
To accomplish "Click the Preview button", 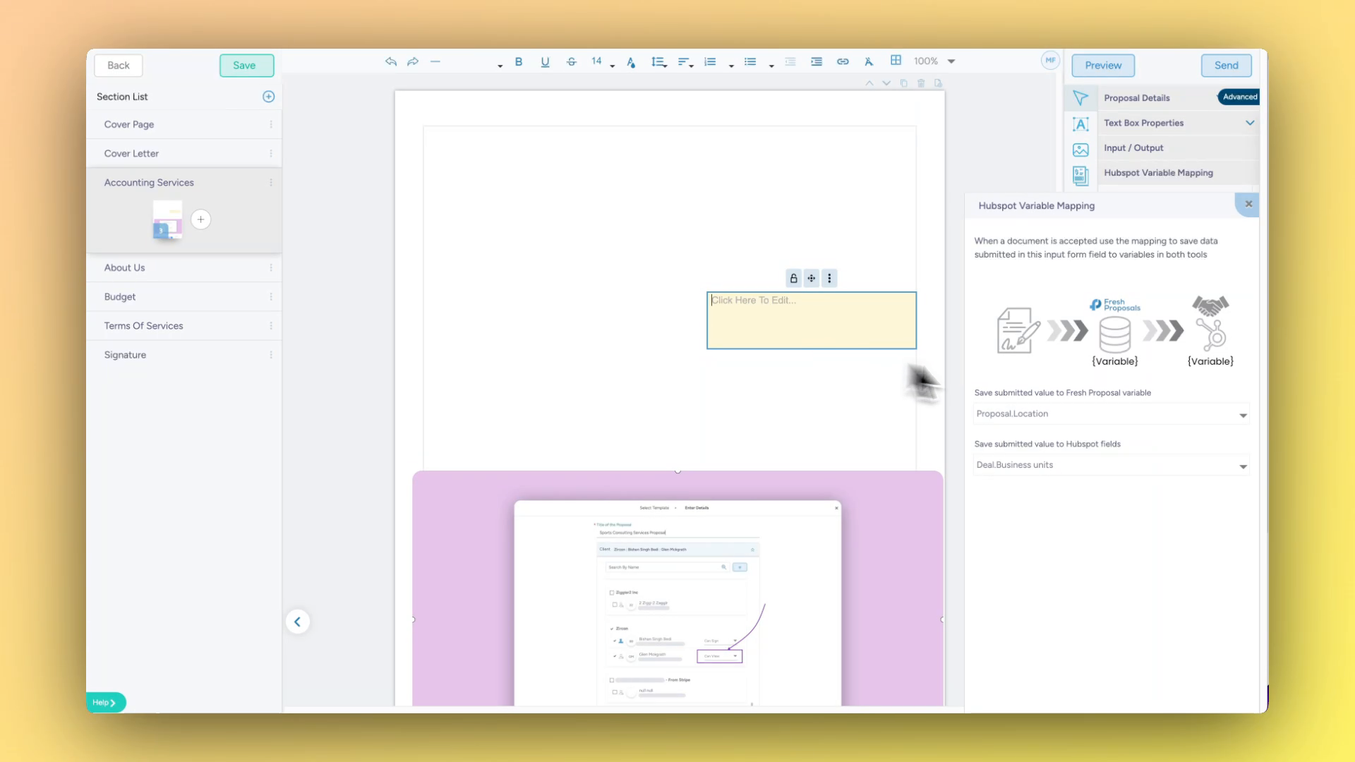I will pos(1102,65).
